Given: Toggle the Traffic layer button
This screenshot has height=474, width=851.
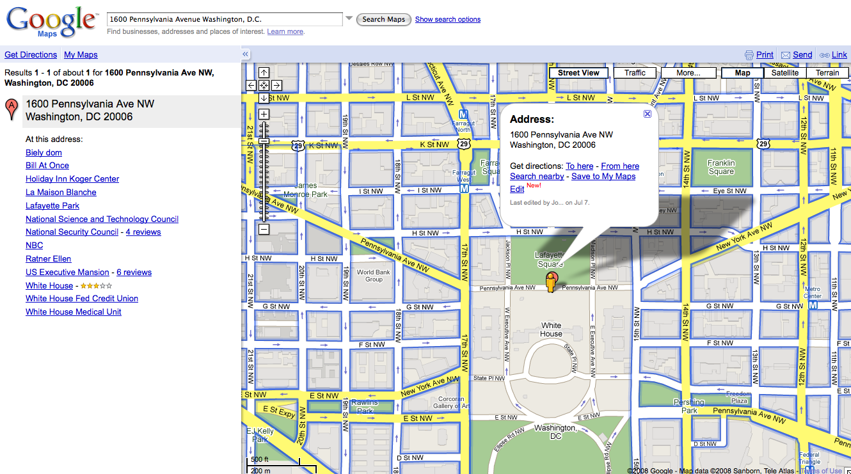Looking at the screenshot, I should (635, 73).
